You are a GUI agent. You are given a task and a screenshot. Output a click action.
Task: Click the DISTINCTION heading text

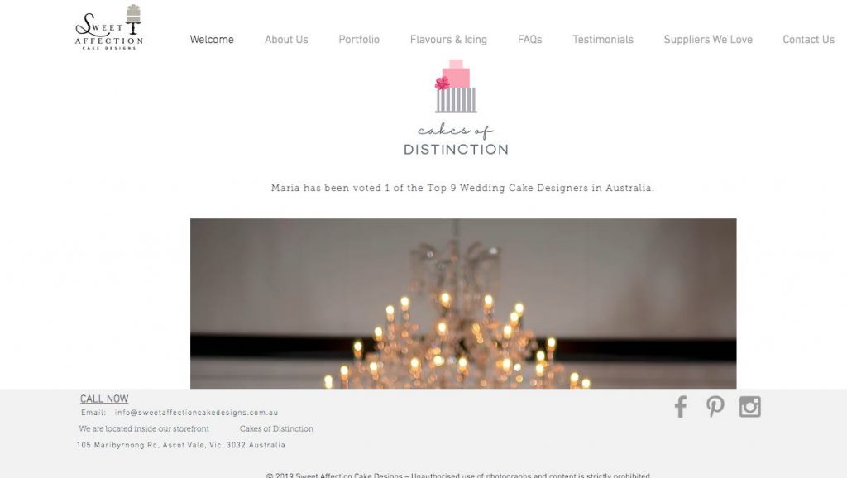[x=456, y=150]
